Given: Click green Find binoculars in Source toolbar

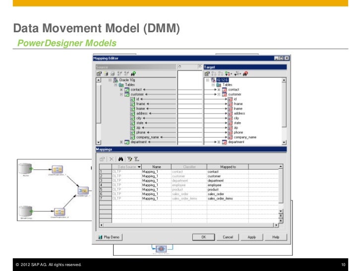Looking at the screenshot, I should [x=133, y=74].
